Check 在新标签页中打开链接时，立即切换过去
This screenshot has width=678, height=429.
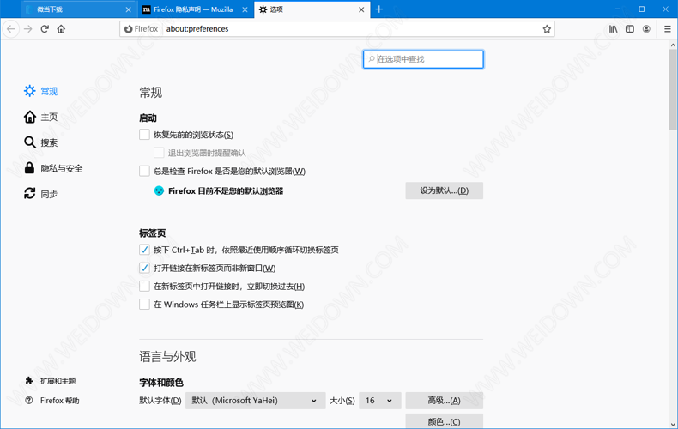coord(144,286)
